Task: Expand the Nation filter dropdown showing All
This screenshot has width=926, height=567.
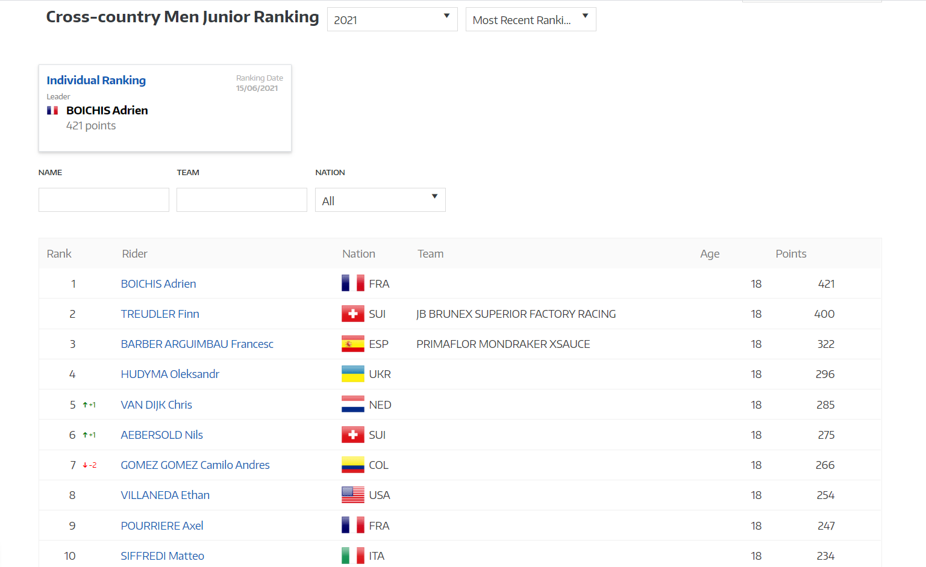Action: pyautogui.click(x=380, y=200)
